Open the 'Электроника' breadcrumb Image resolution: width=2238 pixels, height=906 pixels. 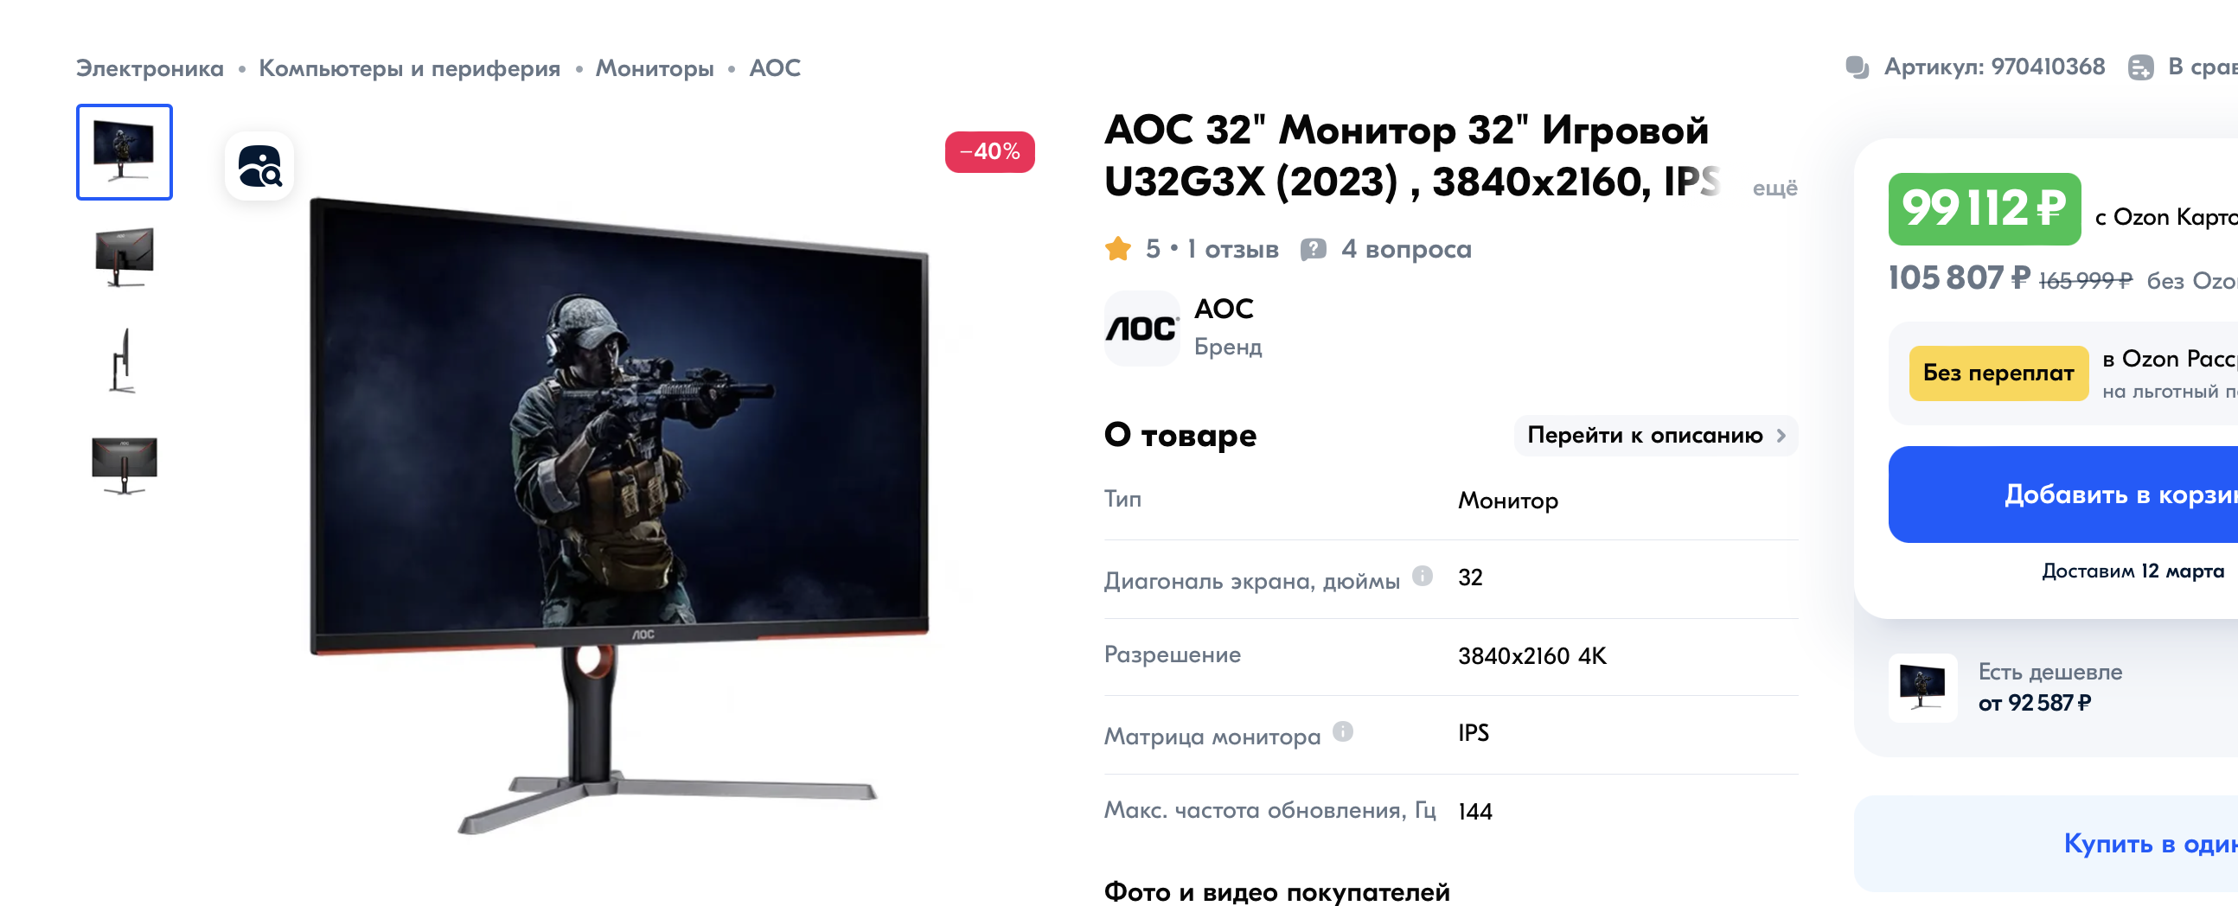tap(150, 67)
